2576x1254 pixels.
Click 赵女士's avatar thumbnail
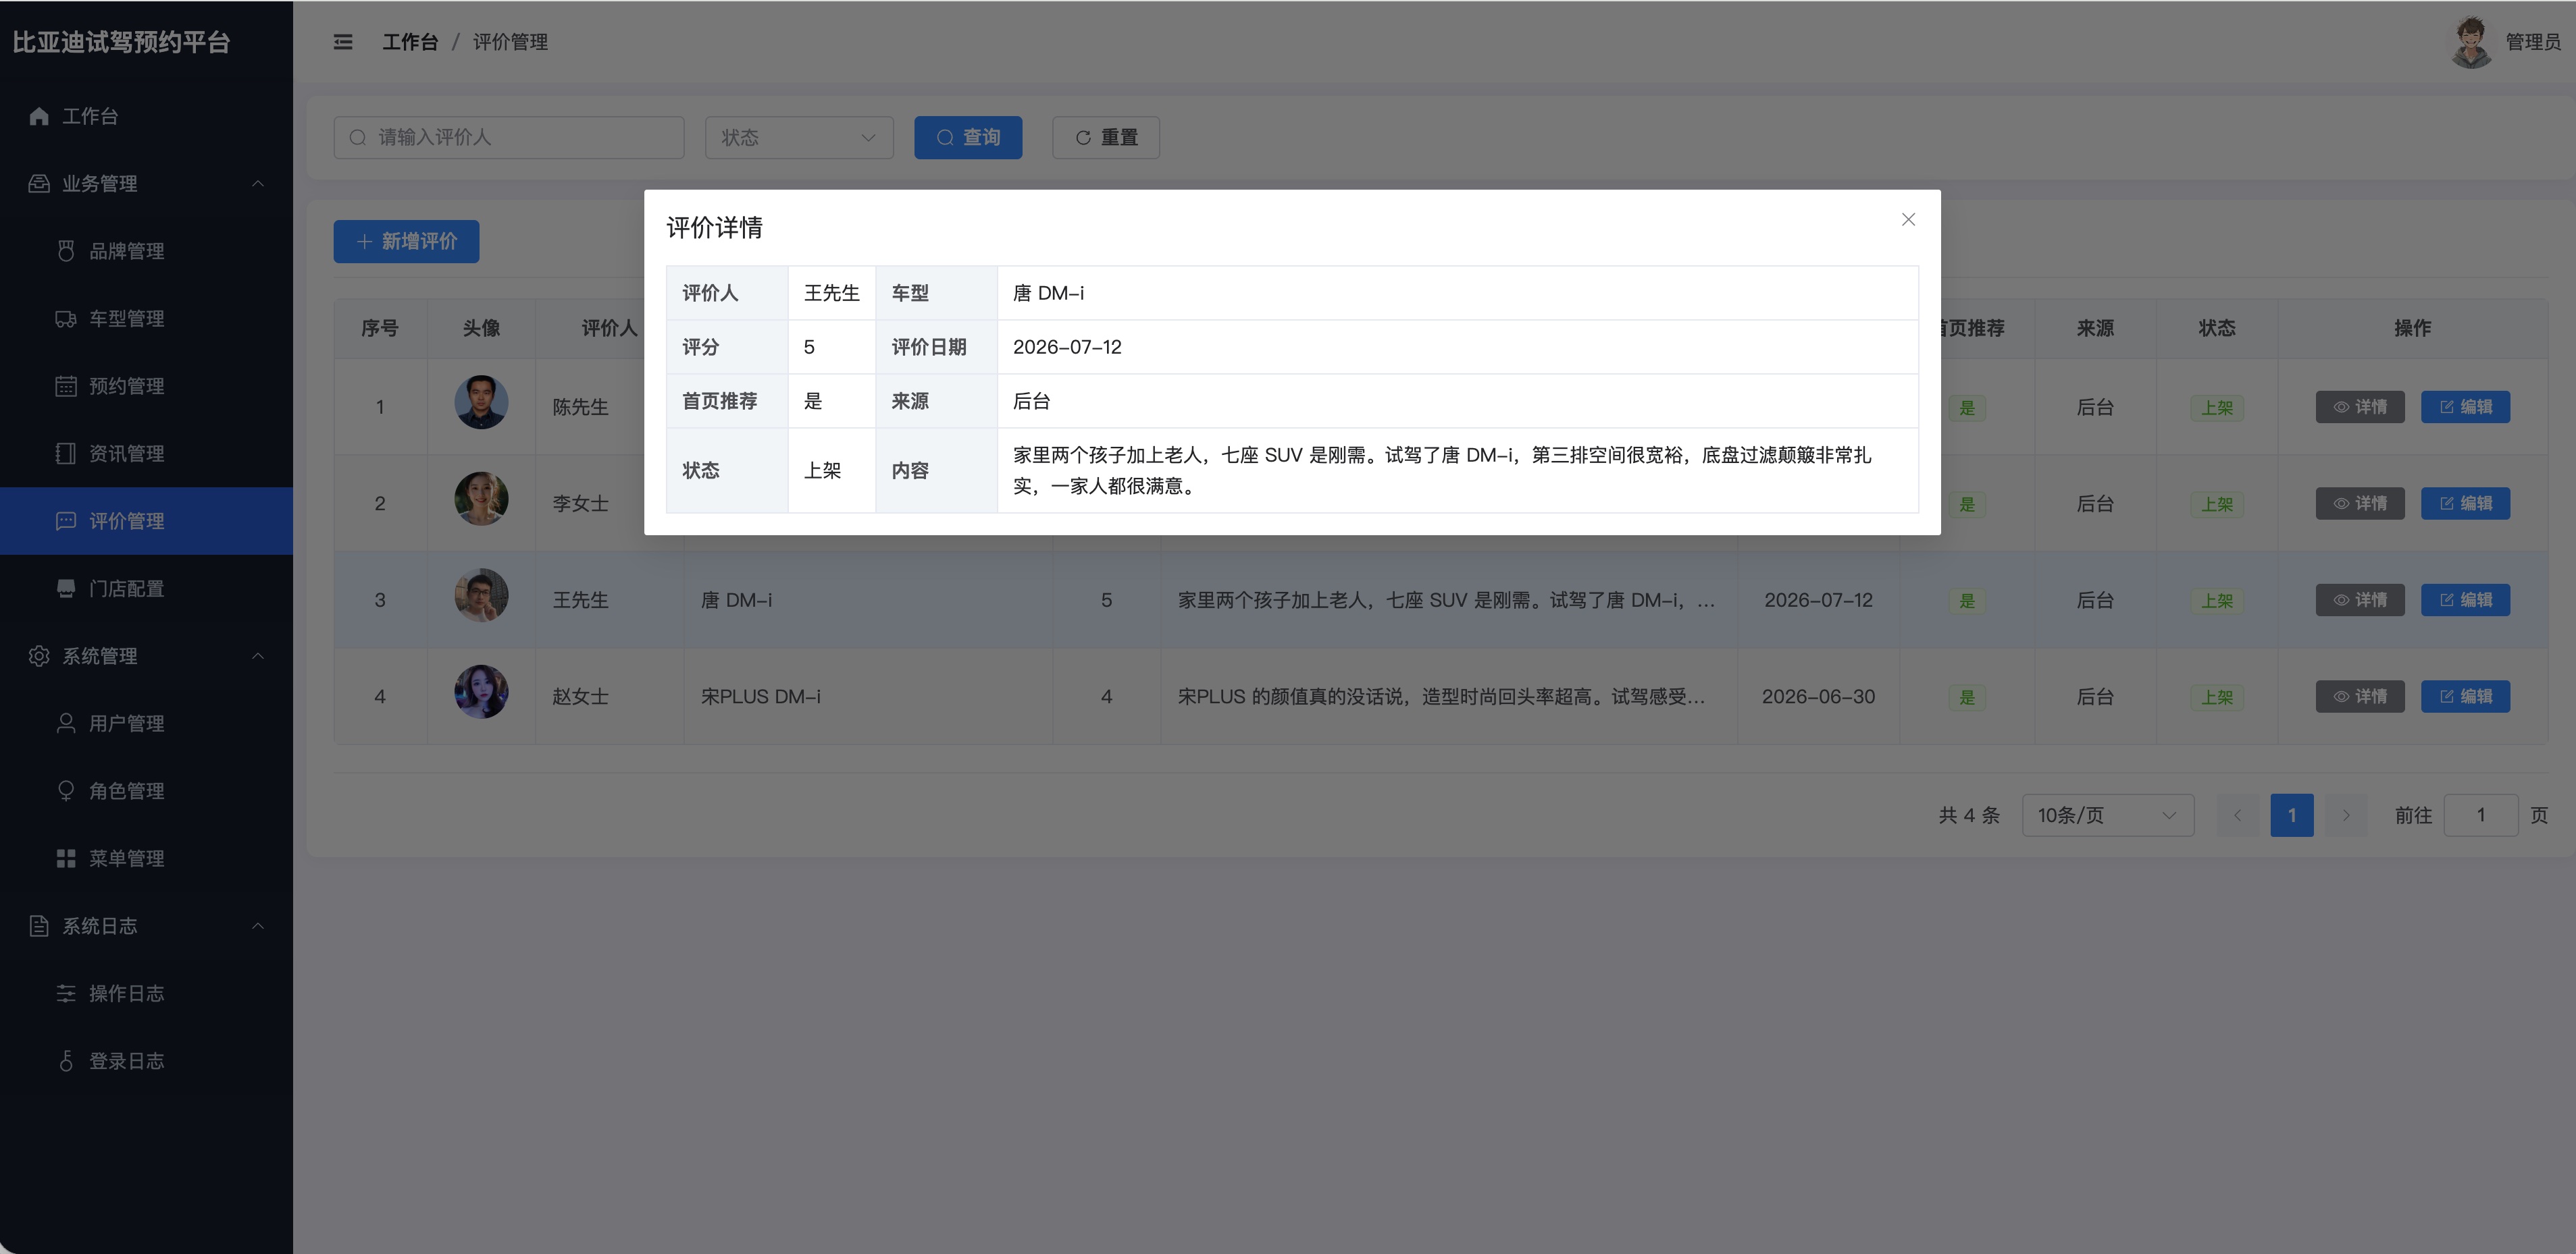pyautogui.click(x=481, y=691)
